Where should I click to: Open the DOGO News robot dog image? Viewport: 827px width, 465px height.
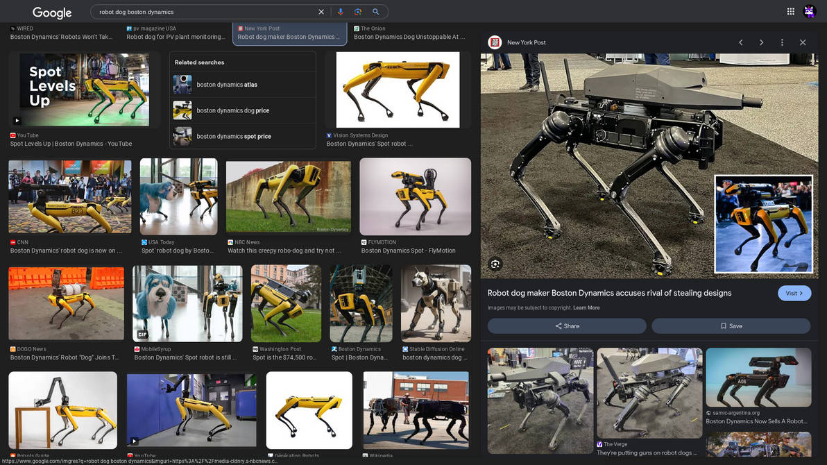coord(67,303)
